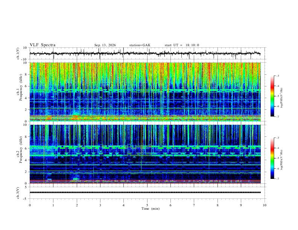Click the -3 label on upper color scale

coord(277,76)
